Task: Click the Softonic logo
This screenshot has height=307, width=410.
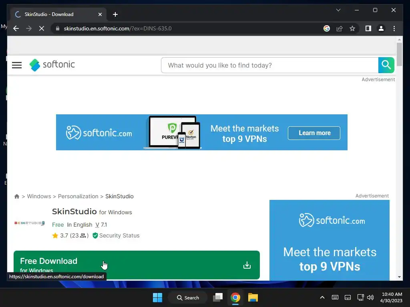Action: click(x=52, y=65)
